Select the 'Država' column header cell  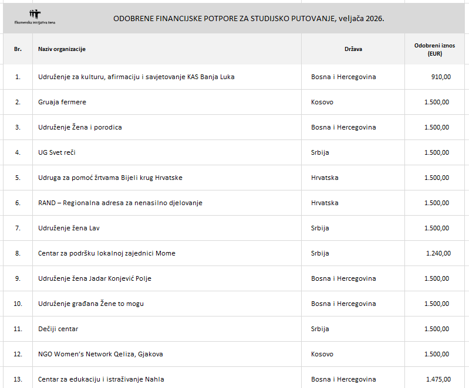click(353, 49)
